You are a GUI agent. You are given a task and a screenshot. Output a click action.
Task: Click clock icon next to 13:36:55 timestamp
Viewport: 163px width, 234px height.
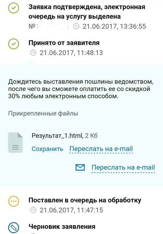click(77, 26)
